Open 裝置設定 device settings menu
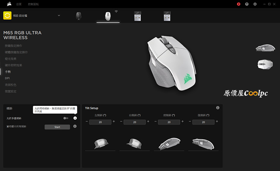 click(x=10, y=91)
